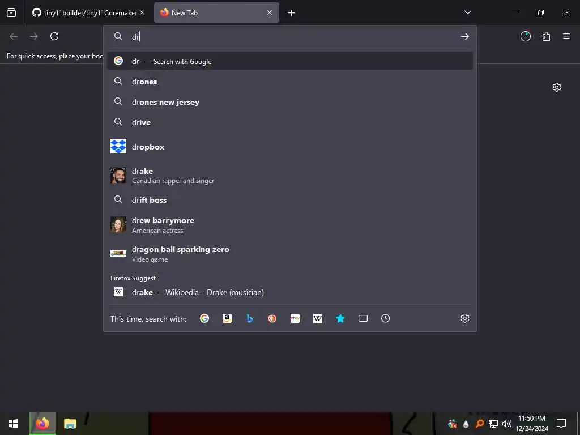Open the circular timer extension icon in the toolbar
580x435 pixels.
click(526, 36)
